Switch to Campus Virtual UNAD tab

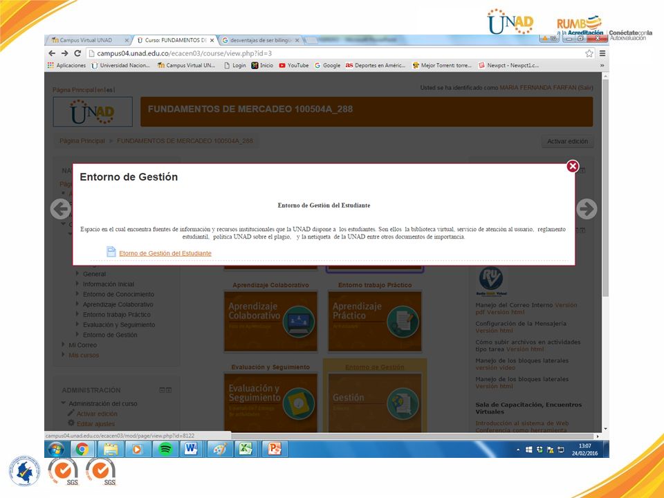(x=87, y=40)
